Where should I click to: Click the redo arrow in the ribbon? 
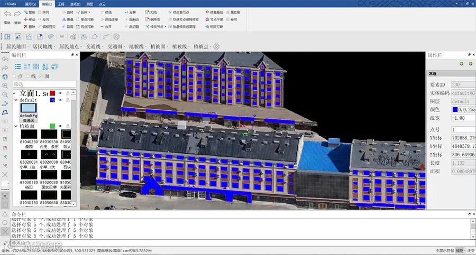[17, 14]
